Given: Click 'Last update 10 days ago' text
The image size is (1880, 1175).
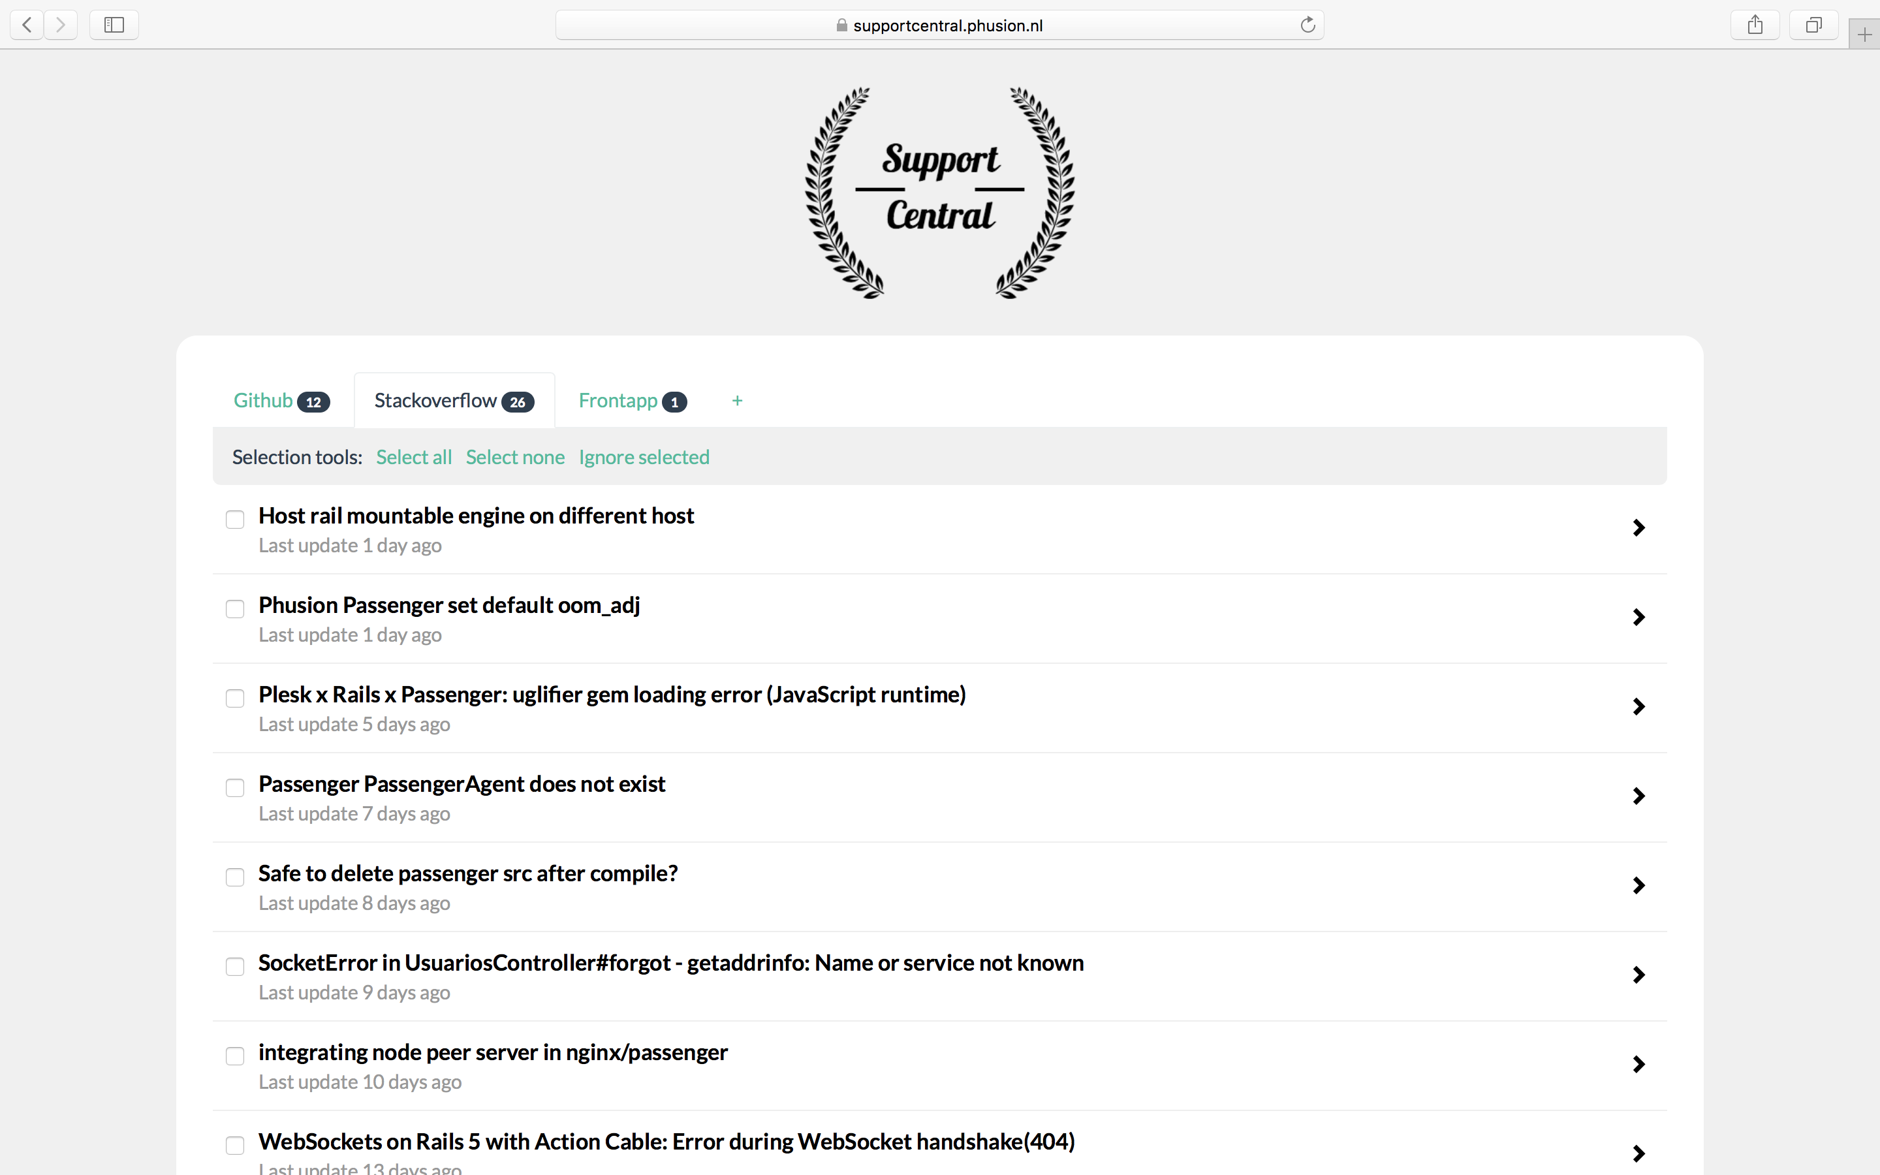Looking at the screenshot, I should pos(360,1082).
